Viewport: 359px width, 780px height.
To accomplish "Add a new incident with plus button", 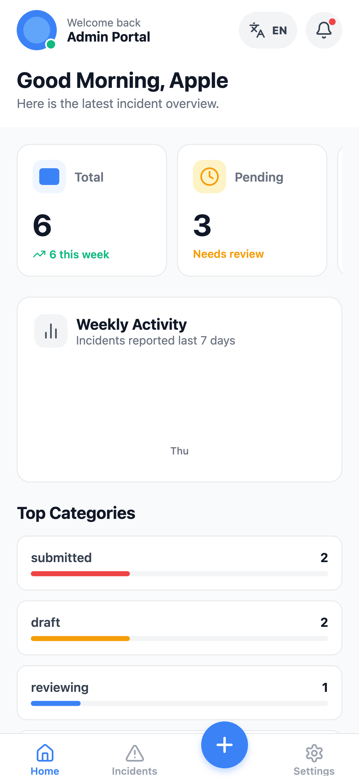I will [x=225, y=745].
